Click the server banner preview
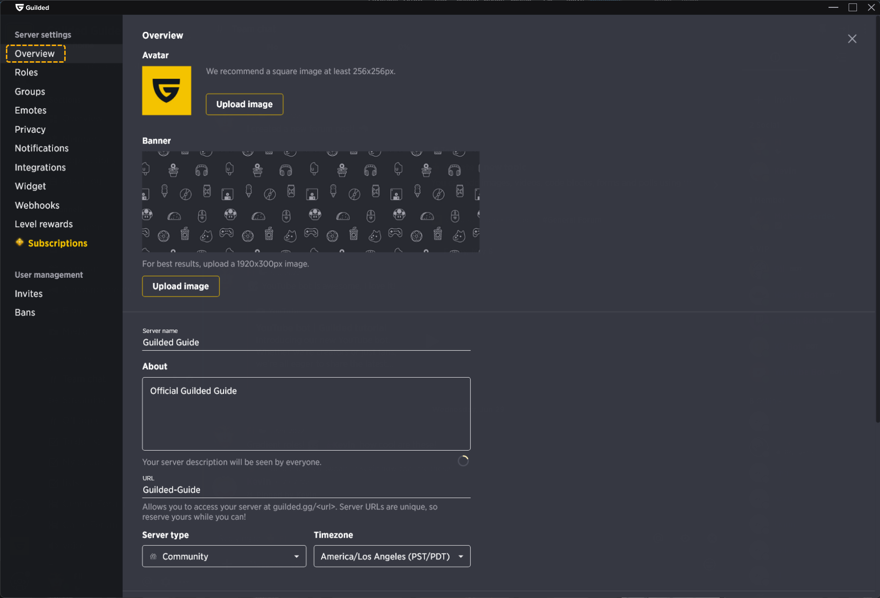 click(x=311, y=202)
